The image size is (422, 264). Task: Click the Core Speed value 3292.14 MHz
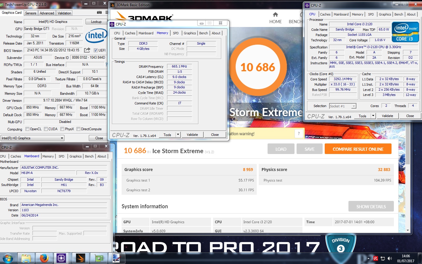coord(343,79)
